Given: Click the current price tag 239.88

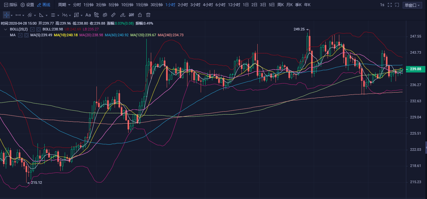Looking at the screenshot, I should click(415, 69).
